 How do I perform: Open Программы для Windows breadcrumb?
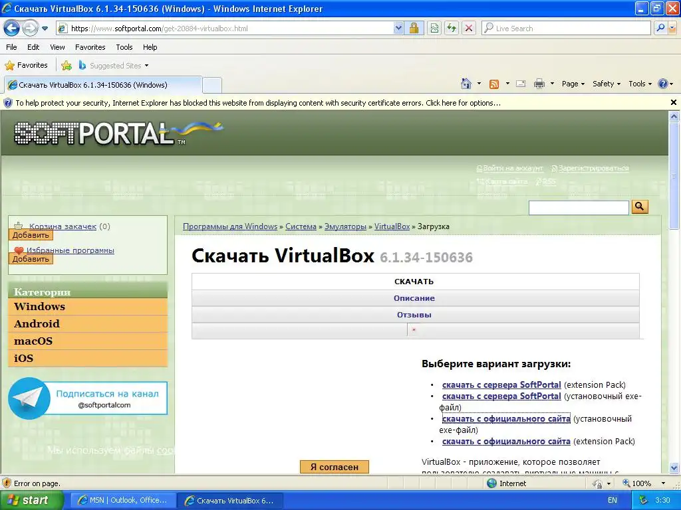pos(229,226)
